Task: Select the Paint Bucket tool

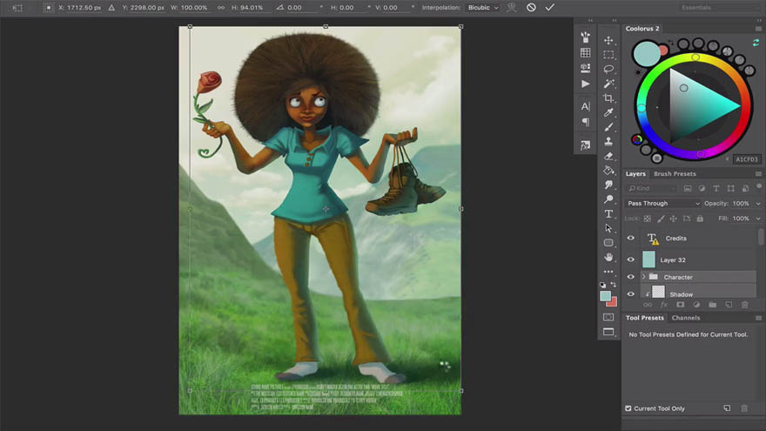Action: pos(608,171)
